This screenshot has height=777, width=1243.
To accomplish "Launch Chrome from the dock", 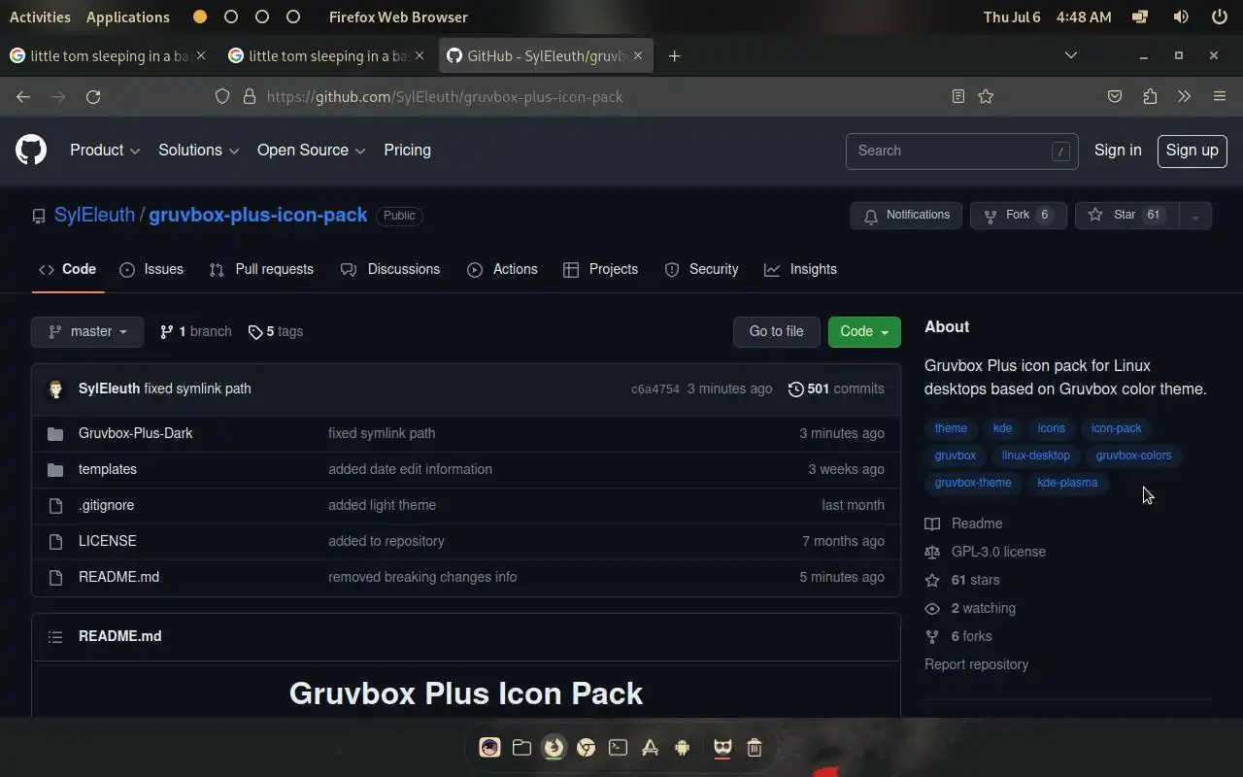I will pyautogui.click(x=586, y=747).
